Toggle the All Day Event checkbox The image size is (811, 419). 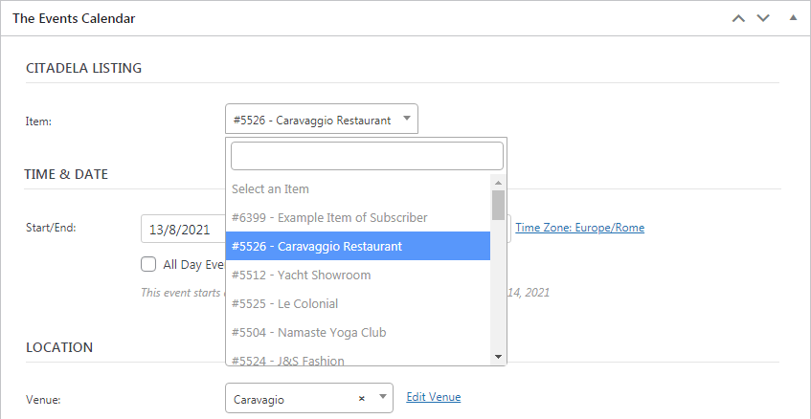(148, 265)
